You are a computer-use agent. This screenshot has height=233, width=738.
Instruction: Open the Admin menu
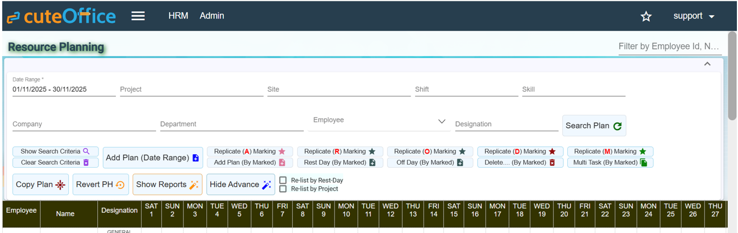click(212, 16)
